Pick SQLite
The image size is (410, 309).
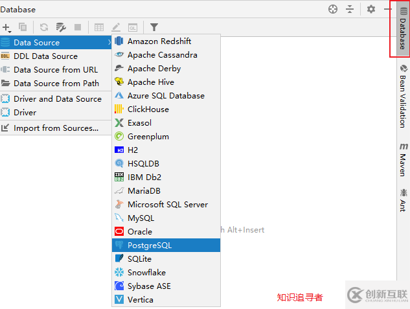[x=166, y=259]
